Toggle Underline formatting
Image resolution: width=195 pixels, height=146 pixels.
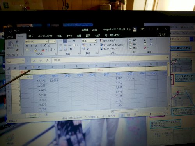click(36, 46)
